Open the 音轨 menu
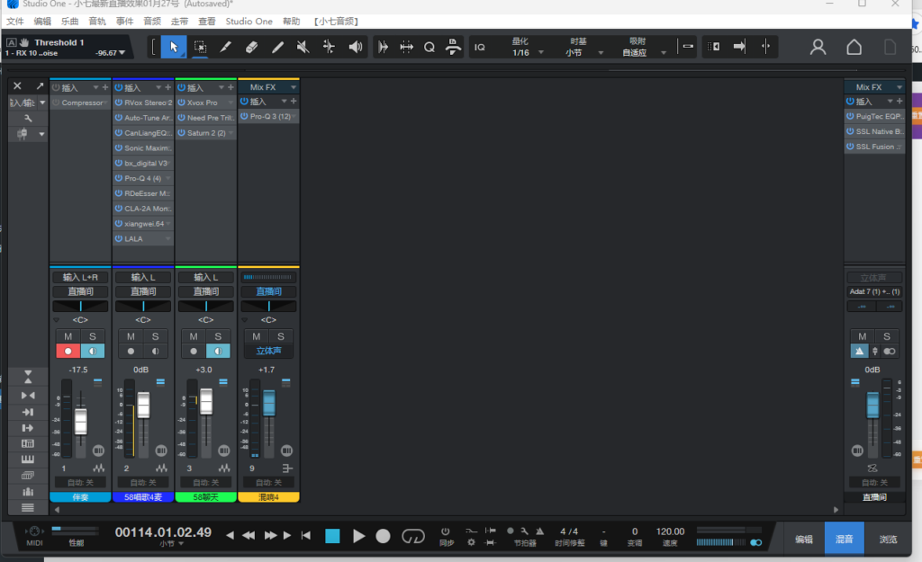922x562 pixels. [96, 21]
